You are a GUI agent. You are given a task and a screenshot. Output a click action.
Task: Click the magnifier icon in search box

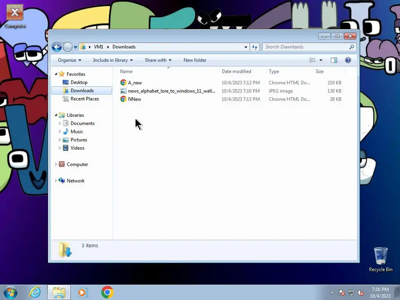(x=352, y=47)
